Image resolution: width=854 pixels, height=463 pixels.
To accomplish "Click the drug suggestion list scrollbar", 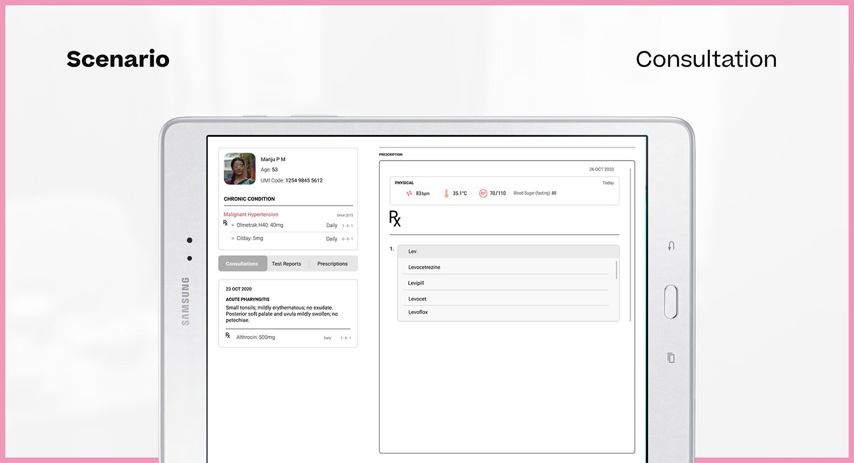I will pos(617,270).
